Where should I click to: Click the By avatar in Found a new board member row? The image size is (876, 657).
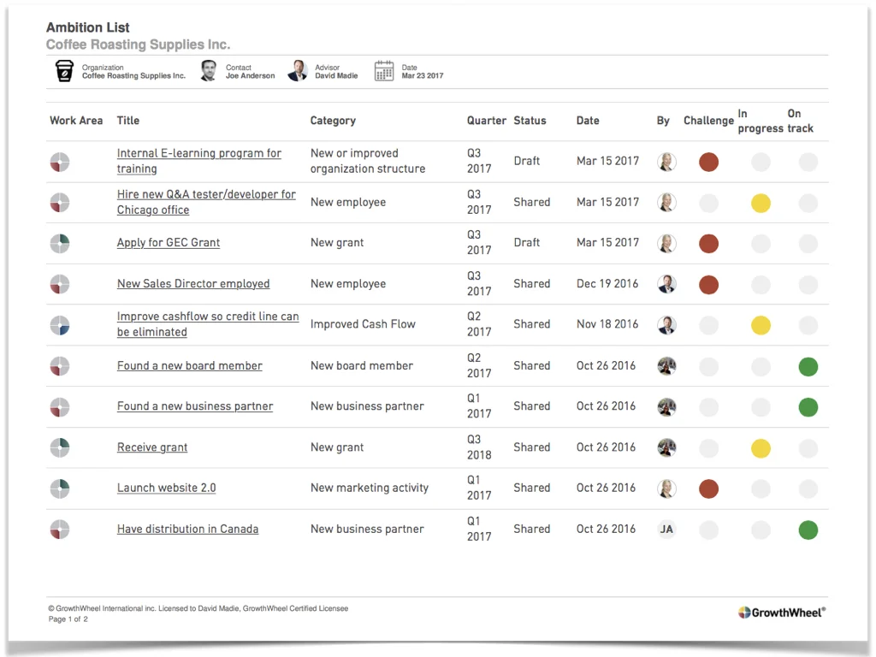[x=666, y=366]
